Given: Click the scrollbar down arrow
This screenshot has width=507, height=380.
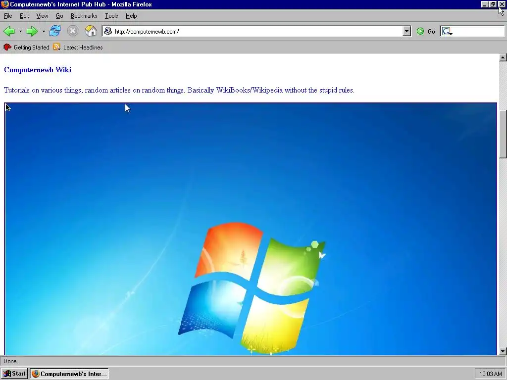Looking at the screenshot, I should [x=503, y=351].
